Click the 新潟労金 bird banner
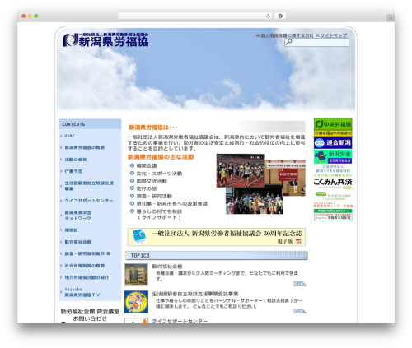Image resolution: width=412 pixels, height=348 pixels. [333, 156]
